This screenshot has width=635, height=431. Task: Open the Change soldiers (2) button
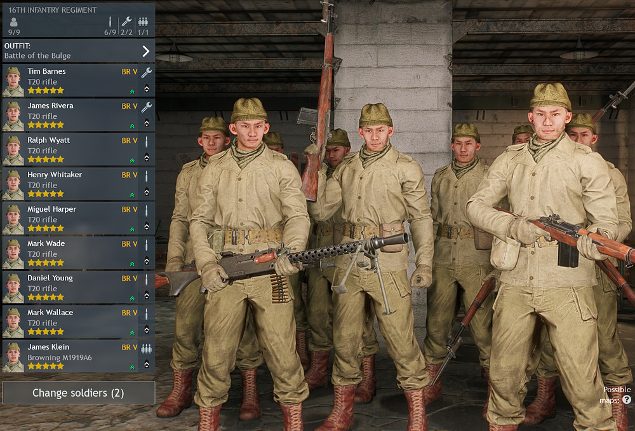coord(79,392)
